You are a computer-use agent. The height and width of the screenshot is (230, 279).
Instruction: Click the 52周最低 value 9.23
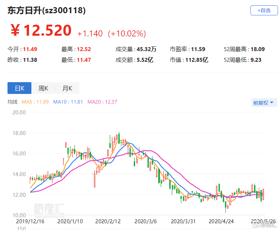256,60
